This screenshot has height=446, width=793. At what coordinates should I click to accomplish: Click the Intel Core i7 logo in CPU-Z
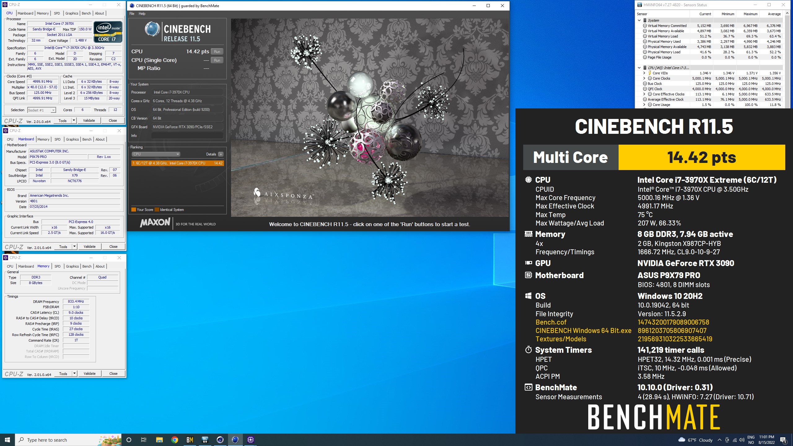108,32
